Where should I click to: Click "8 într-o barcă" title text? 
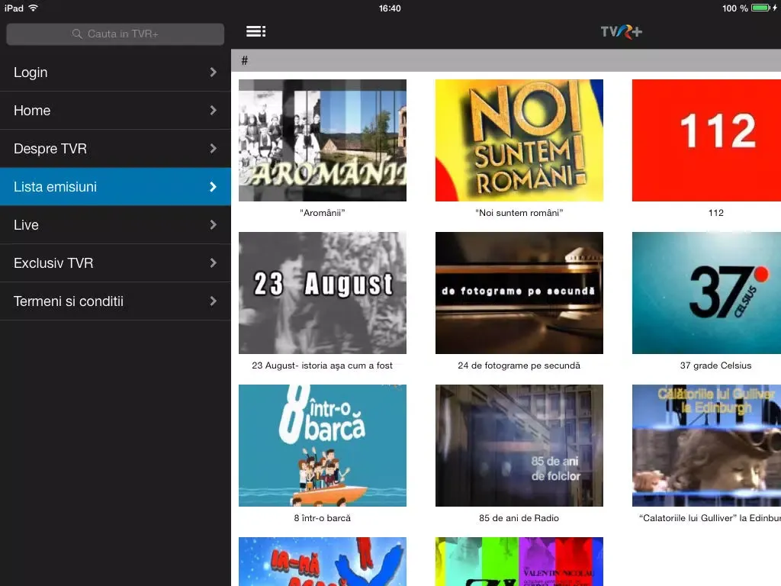click(323, 518)
